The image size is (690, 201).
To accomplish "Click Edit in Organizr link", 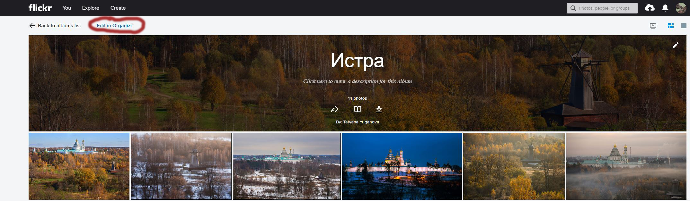I will click(x=114, y=26).
